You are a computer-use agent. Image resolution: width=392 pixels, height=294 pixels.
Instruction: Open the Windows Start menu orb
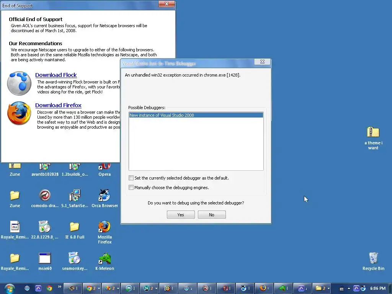point(9,289)
